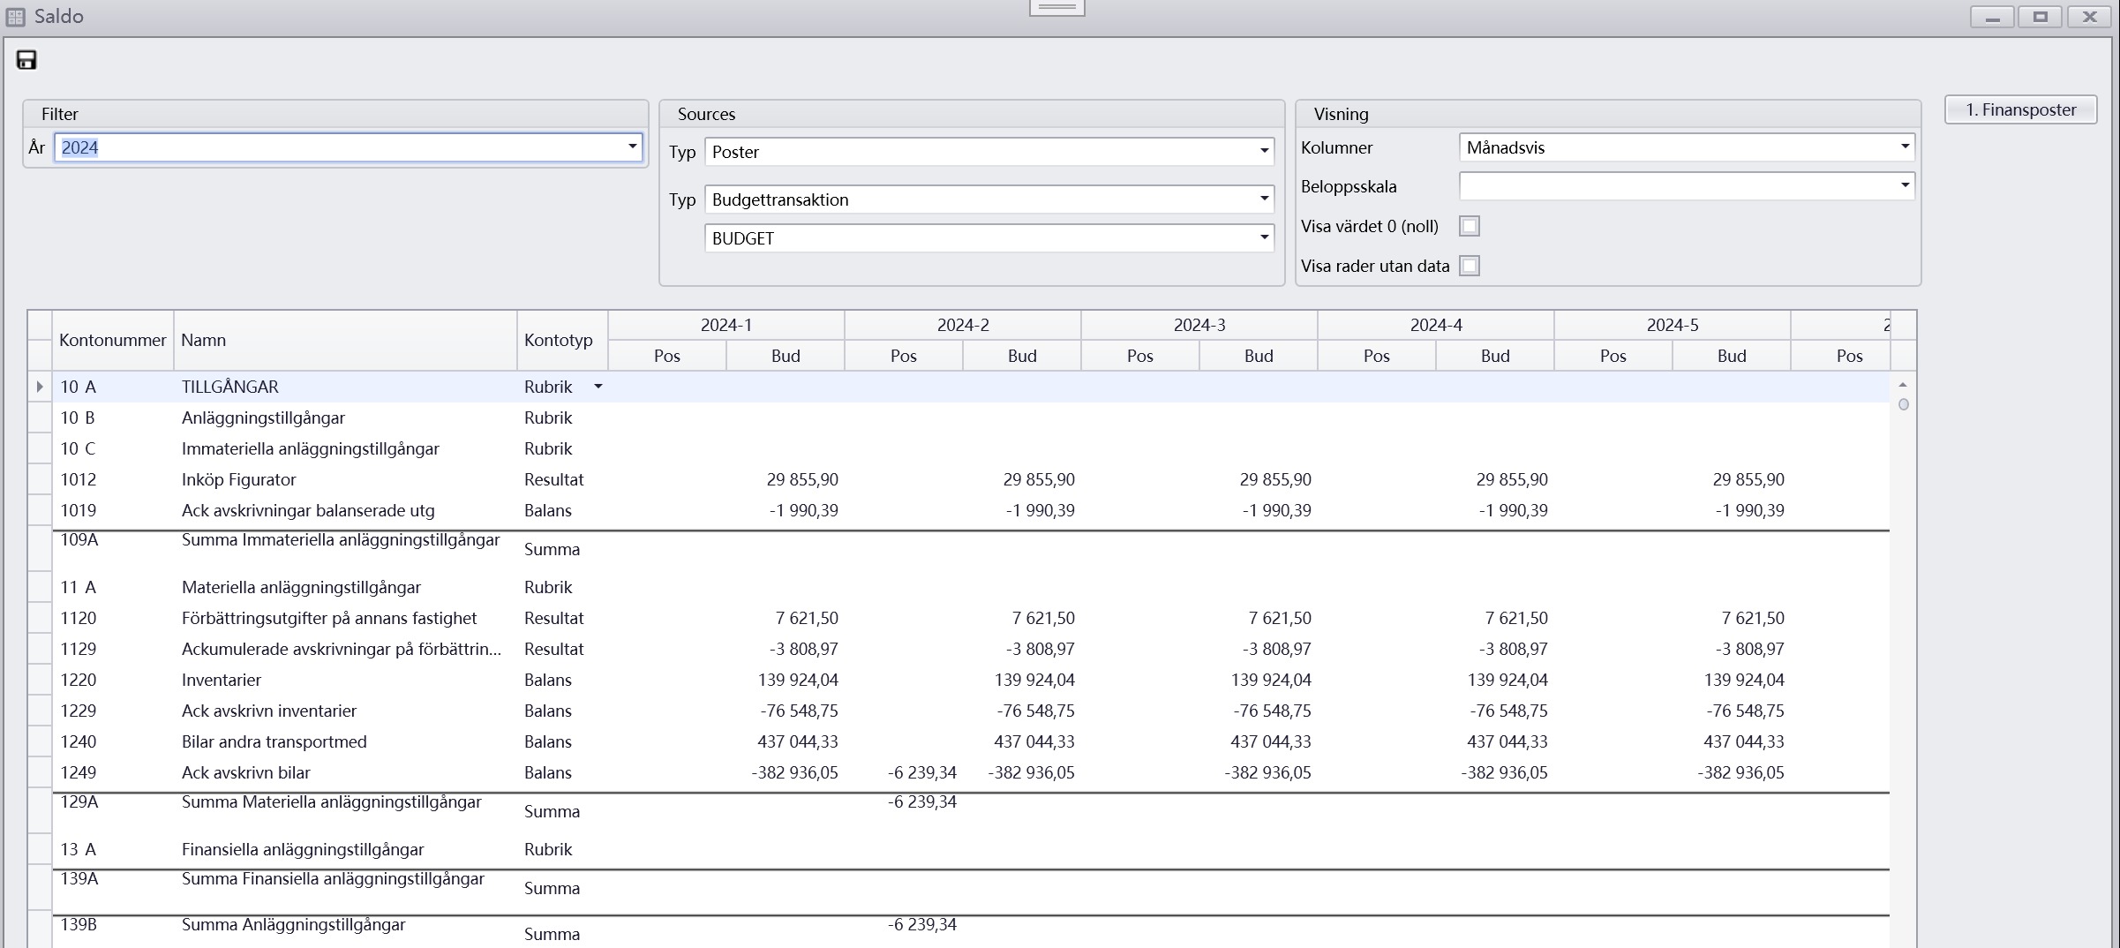The height and width of the screenshot is (948, 2120).
Task: Expand the Poster type dropdown
Action: point(1264,152)
